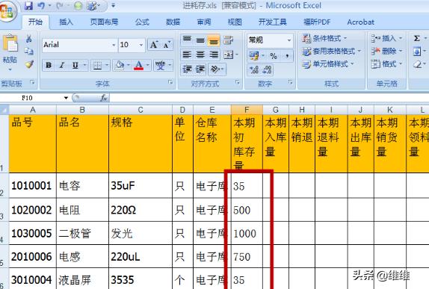429x289 pixels.
Task: Click the Increase Font Size icon
Action: pos(154,45)
